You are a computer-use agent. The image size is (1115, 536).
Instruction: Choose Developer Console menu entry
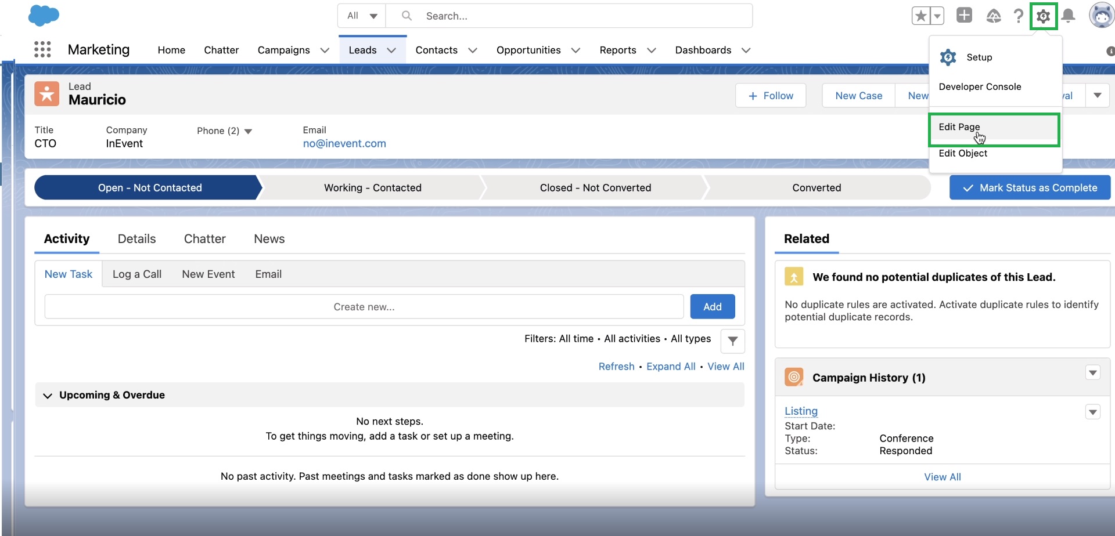tap(995, 86)
